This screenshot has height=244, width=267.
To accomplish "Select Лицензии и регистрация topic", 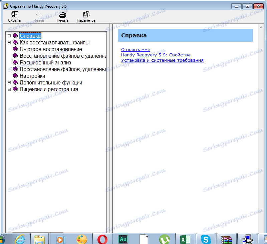I will click(49, 89).
